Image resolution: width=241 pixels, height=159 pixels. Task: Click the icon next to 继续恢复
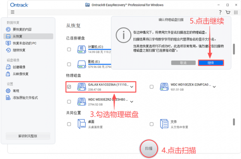tap(8, 50)
